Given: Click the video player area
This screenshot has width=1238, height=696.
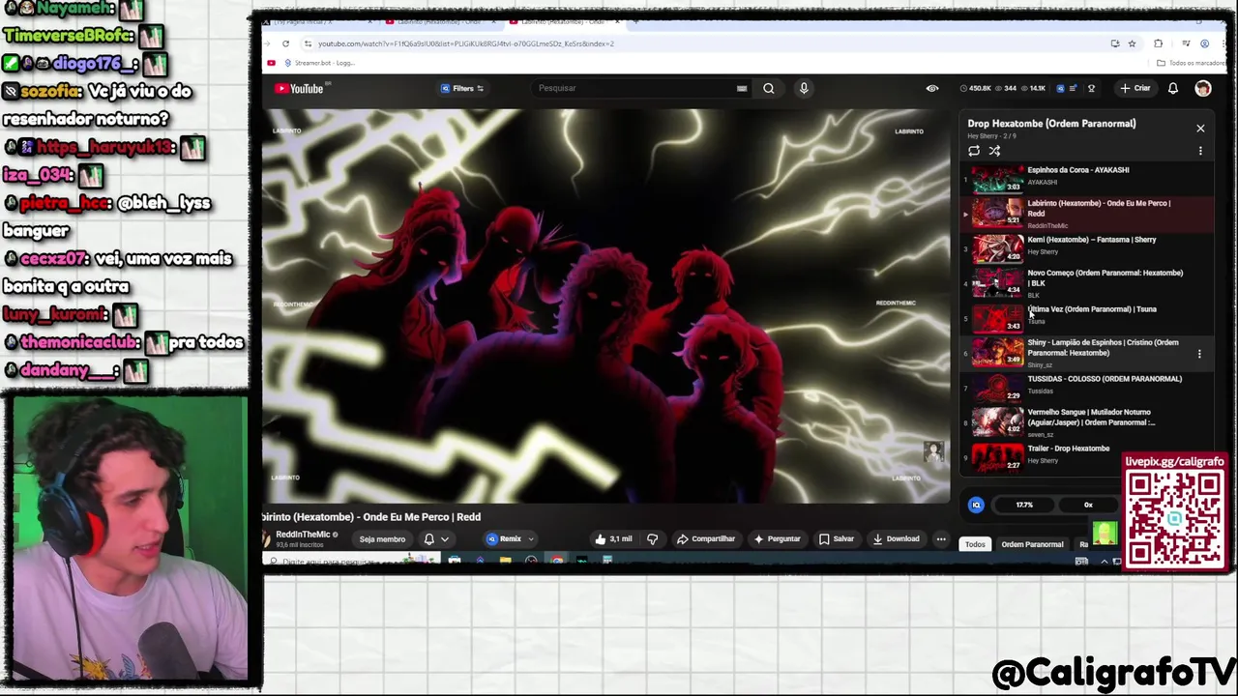Looking at the screenshot, I should click(606, 306).
